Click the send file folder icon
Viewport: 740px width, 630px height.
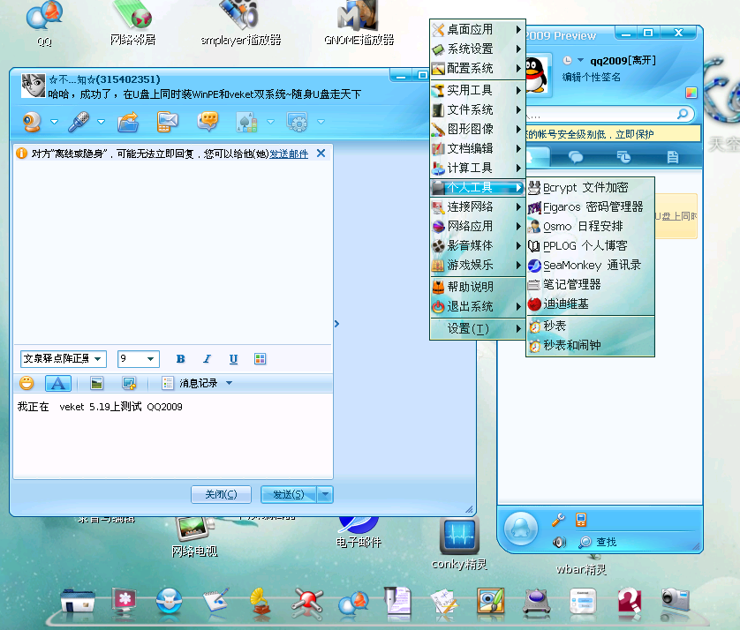tap(128, 122)
